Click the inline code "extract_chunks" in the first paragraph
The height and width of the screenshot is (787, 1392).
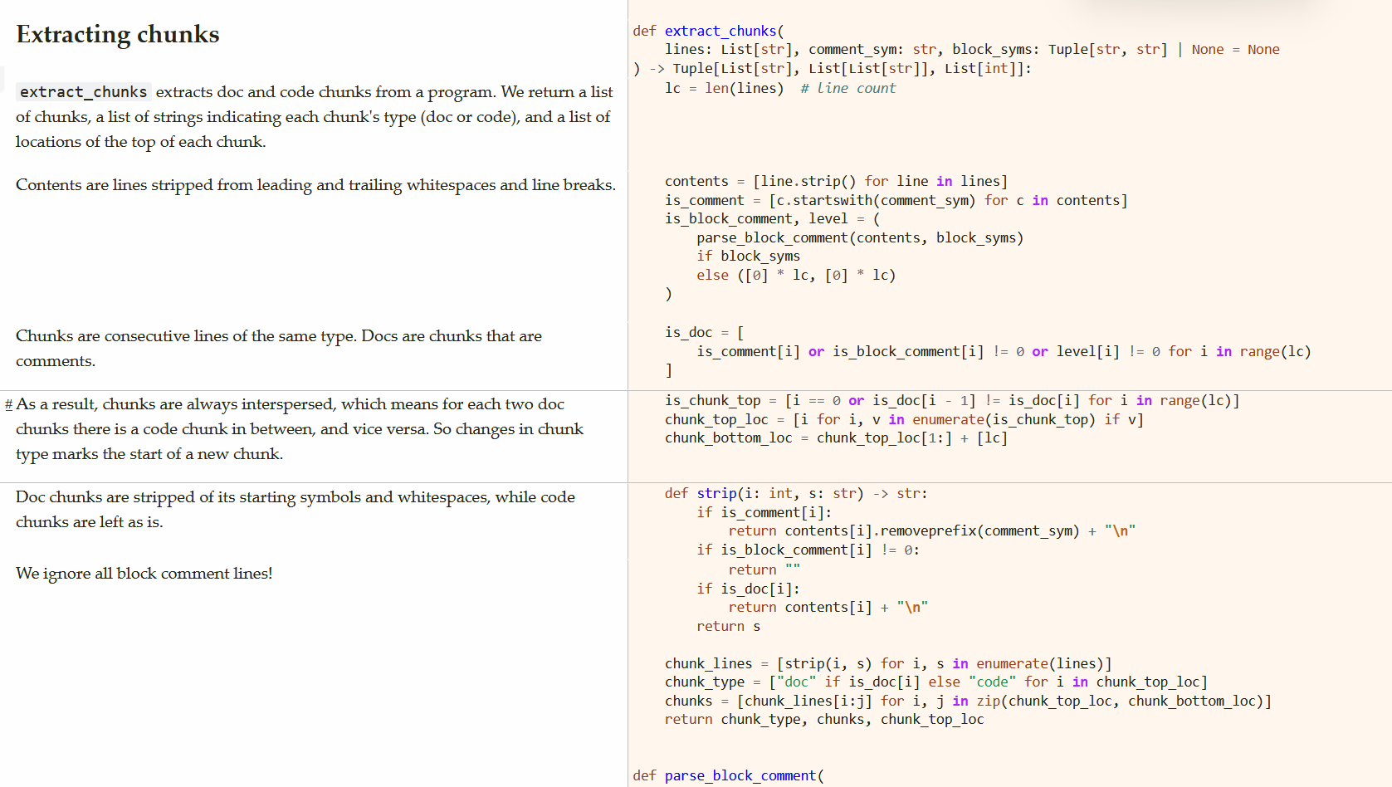[83, 92]
